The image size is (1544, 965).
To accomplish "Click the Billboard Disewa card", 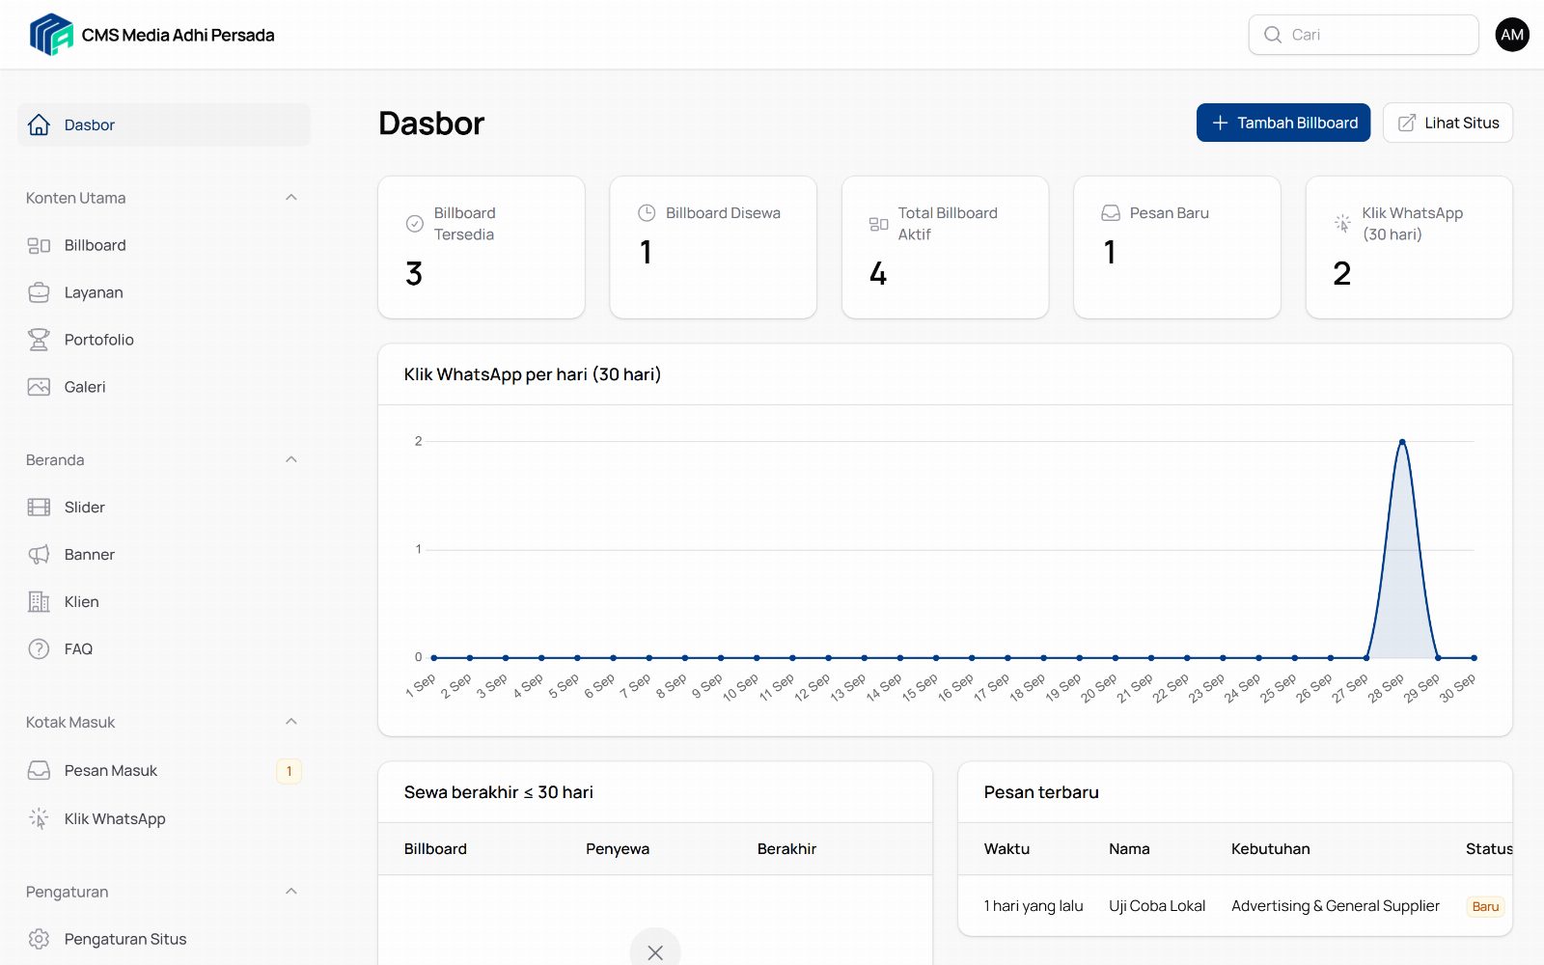I will pos(713,247).
